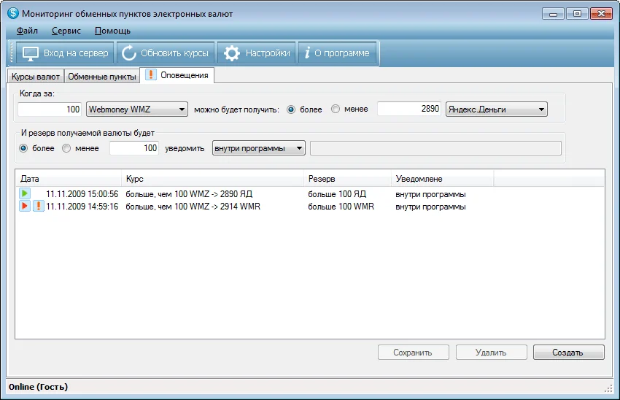Switch to the Обменные пункты tab
620x400 pixels.
[101, 76]
